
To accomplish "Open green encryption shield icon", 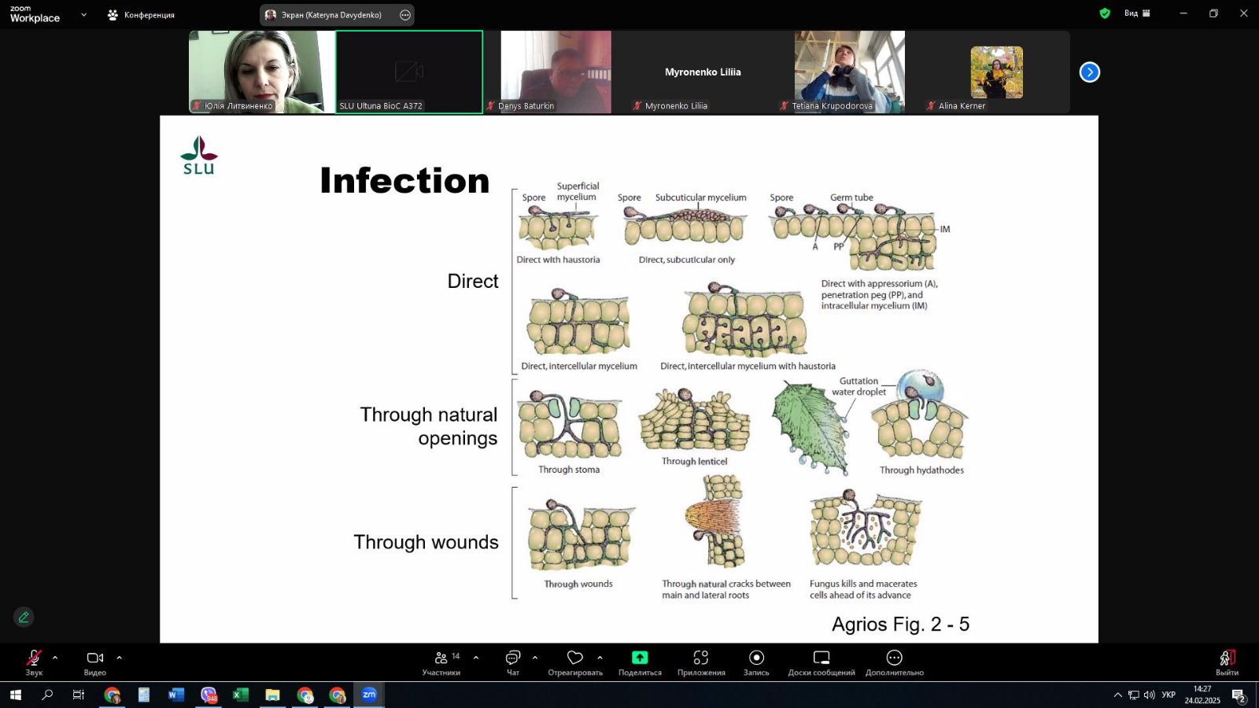I will click(x=1105, y=13).
